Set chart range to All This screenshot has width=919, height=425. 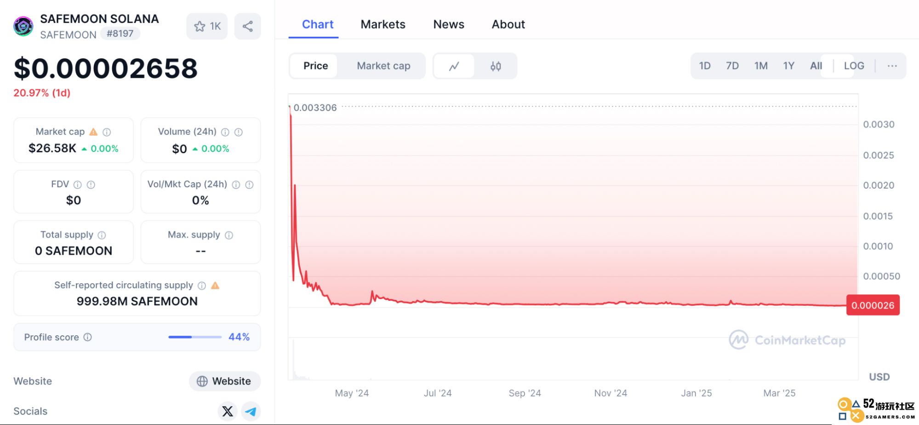click(816, 66)
